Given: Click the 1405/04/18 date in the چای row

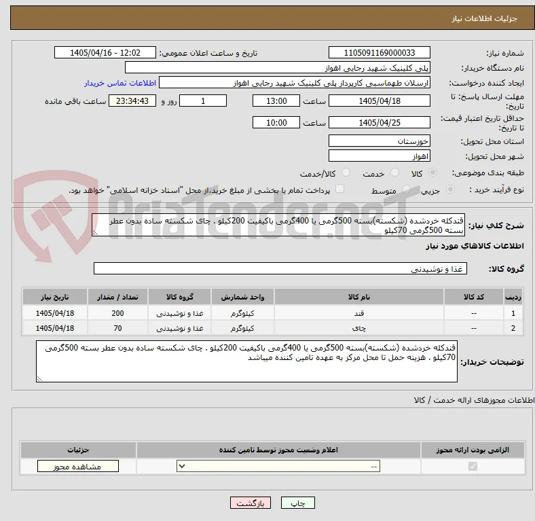Looking at the screenshot, I should [x=55, y=328].
